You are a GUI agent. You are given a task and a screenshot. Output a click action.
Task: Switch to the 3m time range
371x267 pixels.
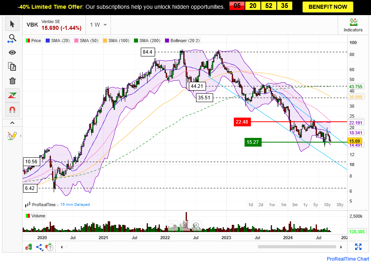click(x=294, y=205)
